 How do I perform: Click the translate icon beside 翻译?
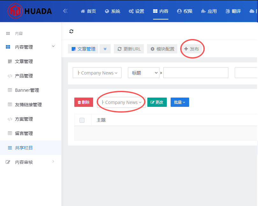[228, 11]
